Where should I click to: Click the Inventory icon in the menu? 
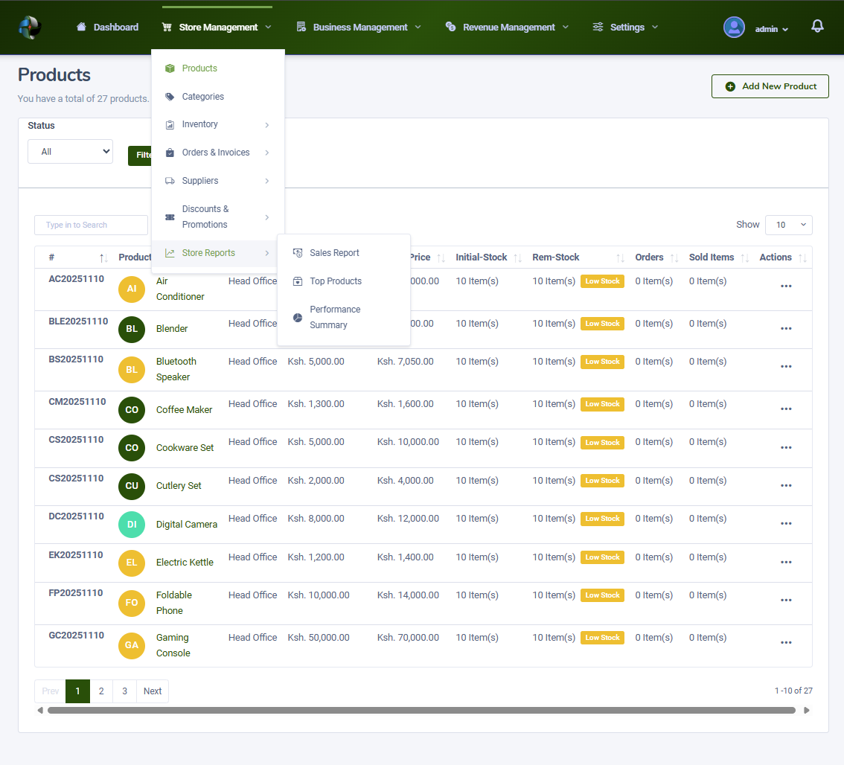point(170,124)
